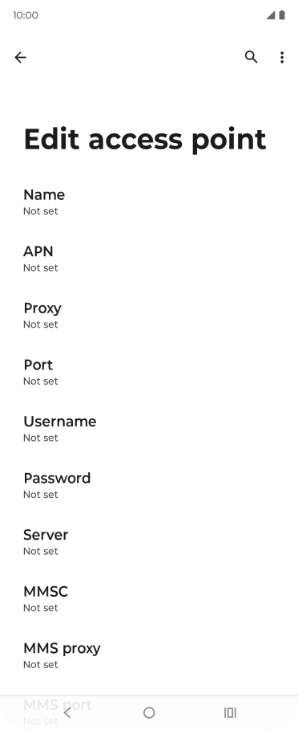The image size is (298, 730).
Task: Open the MMSC setting
Action: coord(149,599)
